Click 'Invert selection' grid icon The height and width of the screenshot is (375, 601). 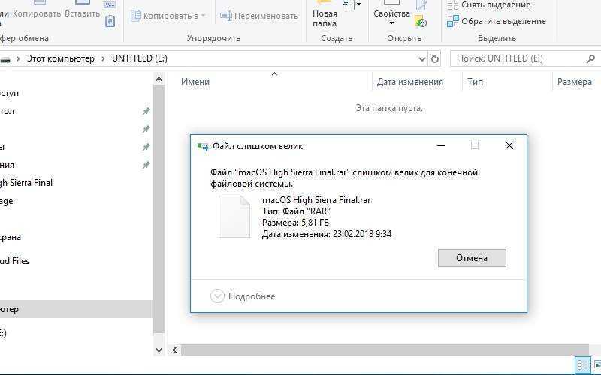(x=453, y=21)
